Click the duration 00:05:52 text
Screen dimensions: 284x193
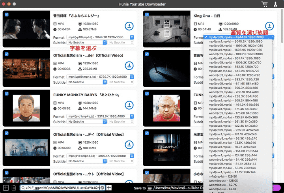(x=64, y=109)
